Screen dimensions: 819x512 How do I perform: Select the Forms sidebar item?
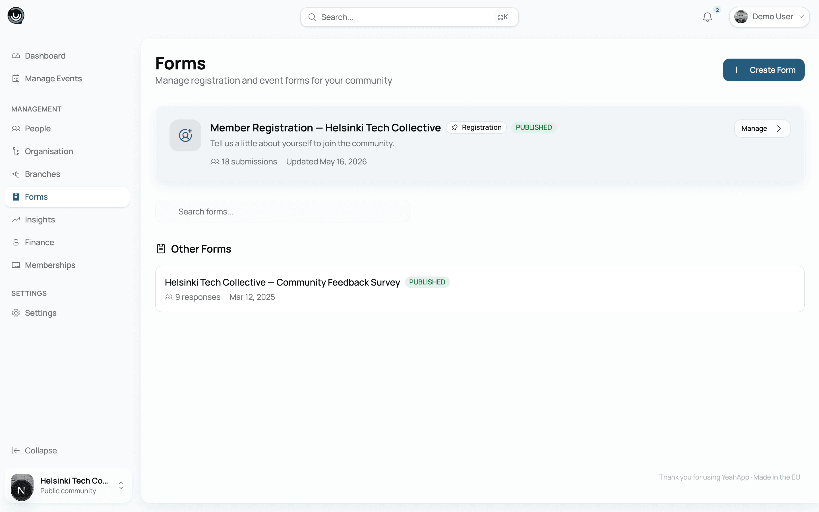tap(67, 197)
